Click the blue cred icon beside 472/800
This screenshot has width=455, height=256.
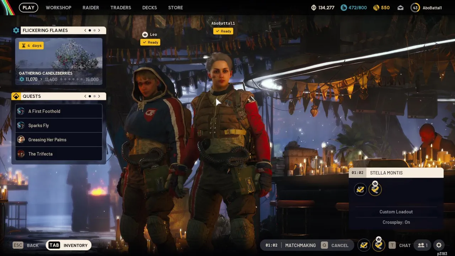(x=343, y=7)
